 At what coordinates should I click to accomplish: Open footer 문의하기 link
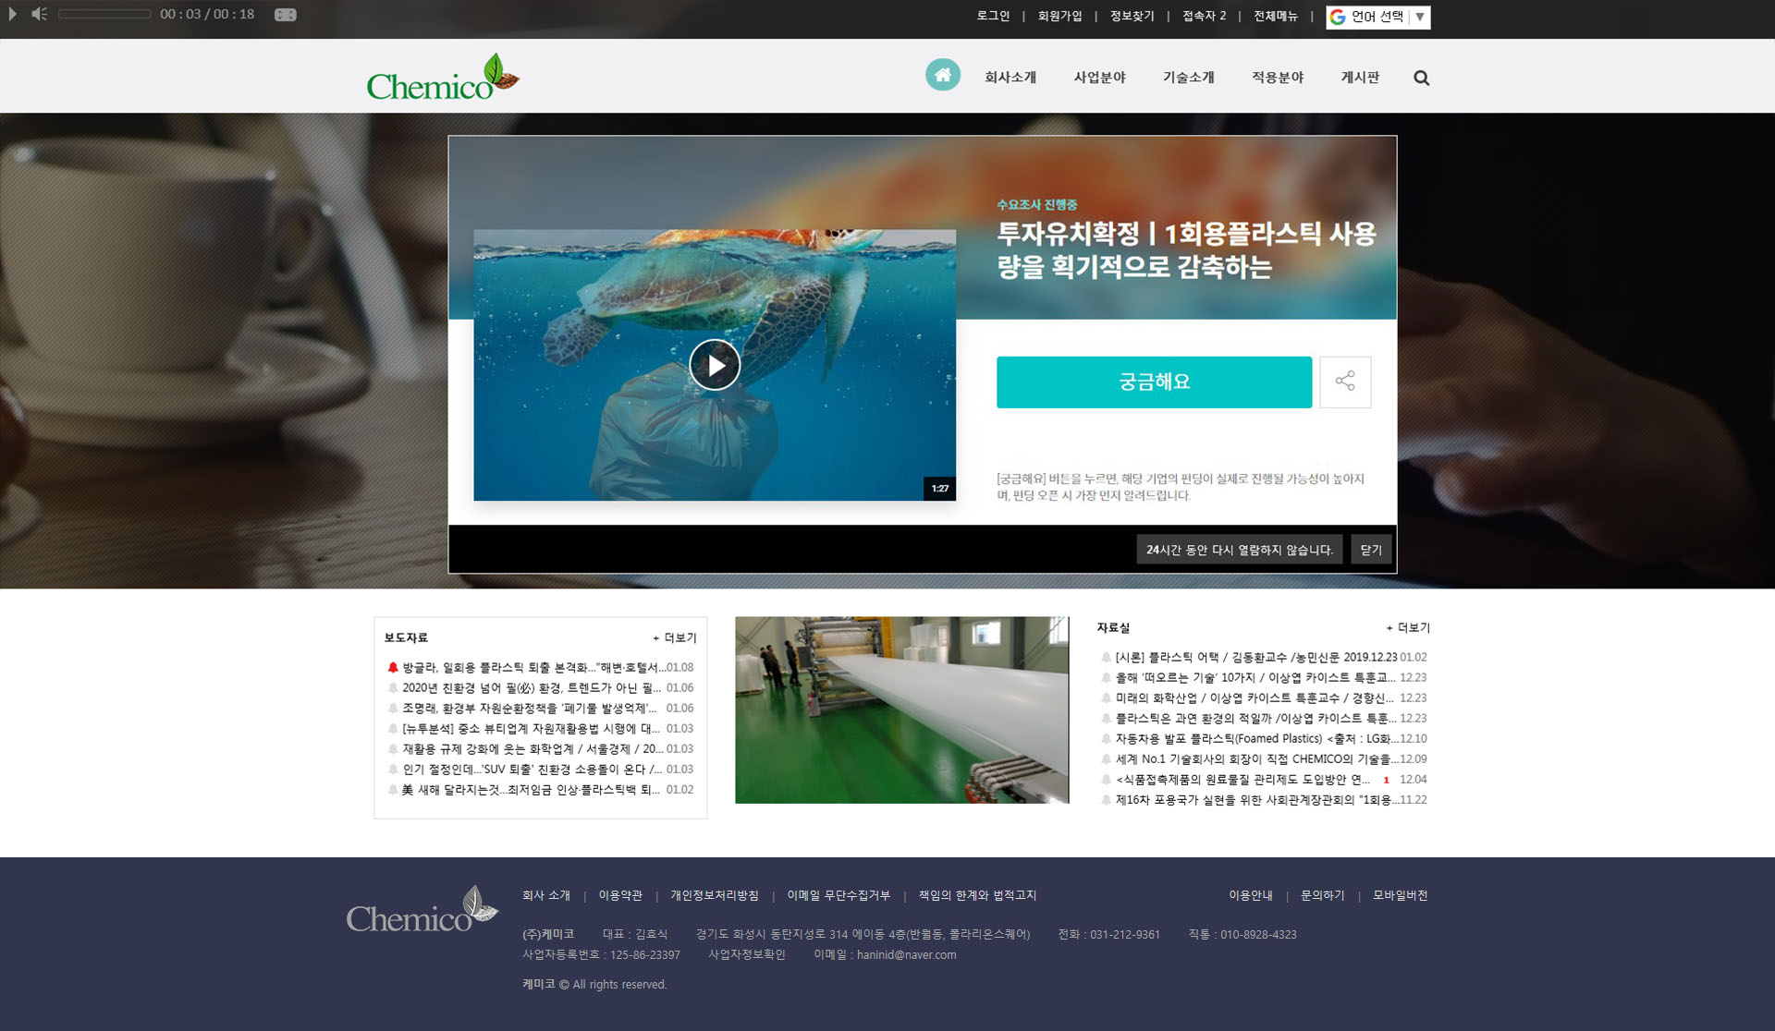click(1323, 895)
